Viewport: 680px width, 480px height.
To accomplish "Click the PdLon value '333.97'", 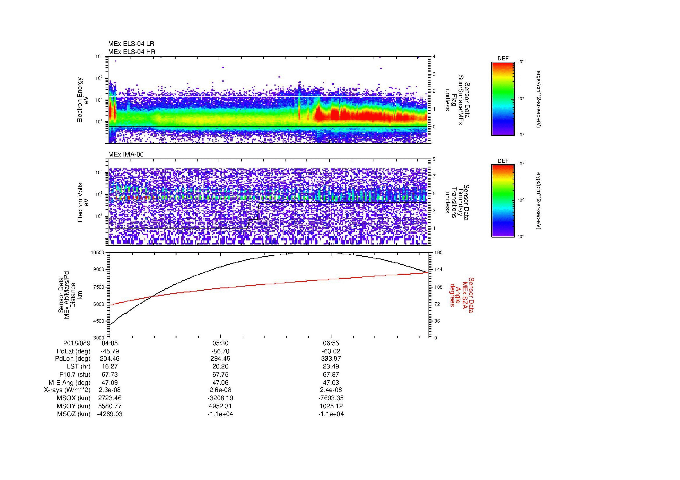I will 331,359.
